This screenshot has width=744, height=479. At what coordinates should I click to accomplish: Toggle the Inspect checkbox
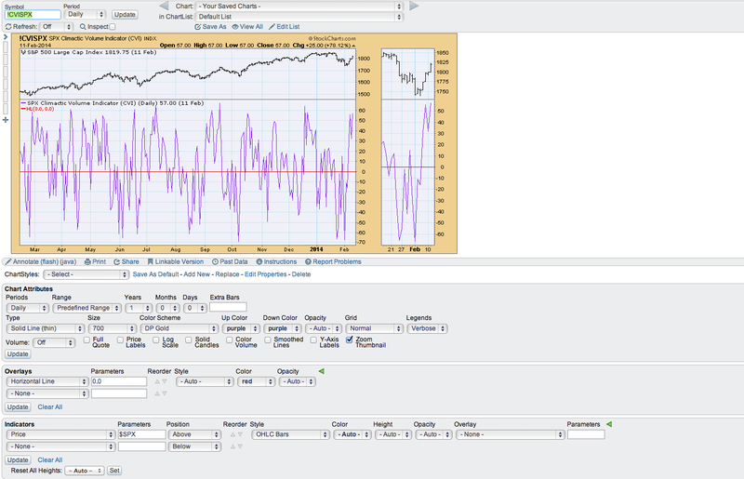(113, 27)
